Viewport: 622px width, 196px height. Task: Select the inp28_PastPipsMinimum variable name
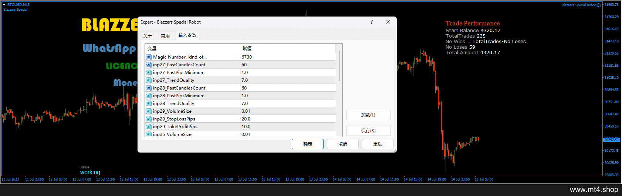pyautogui.click(x=179, y=96)
